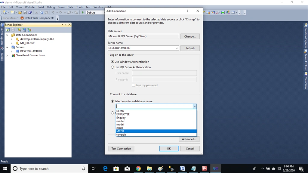Click Advanced... button
This screenshot has width=308, height=173.
tap(189, 139)
